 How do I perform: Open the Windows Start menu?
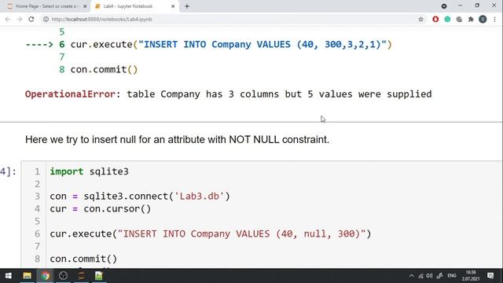(x=9, y=276)
